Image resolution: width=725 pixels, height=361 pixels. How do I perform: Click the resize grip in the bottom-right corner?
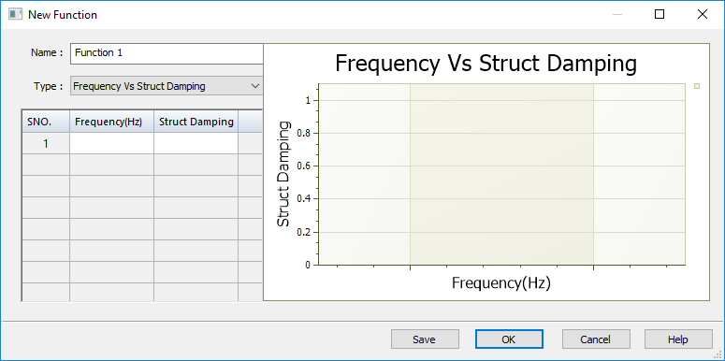click(720, 356)
